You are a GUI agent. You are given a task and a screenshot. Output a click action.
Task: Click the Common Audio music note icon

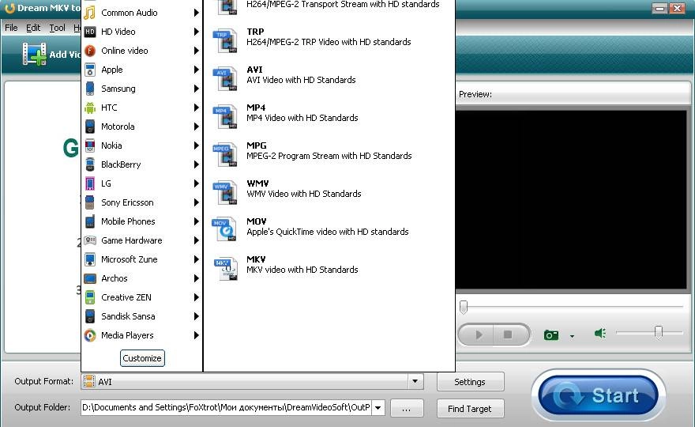click(x=89, y=13)
